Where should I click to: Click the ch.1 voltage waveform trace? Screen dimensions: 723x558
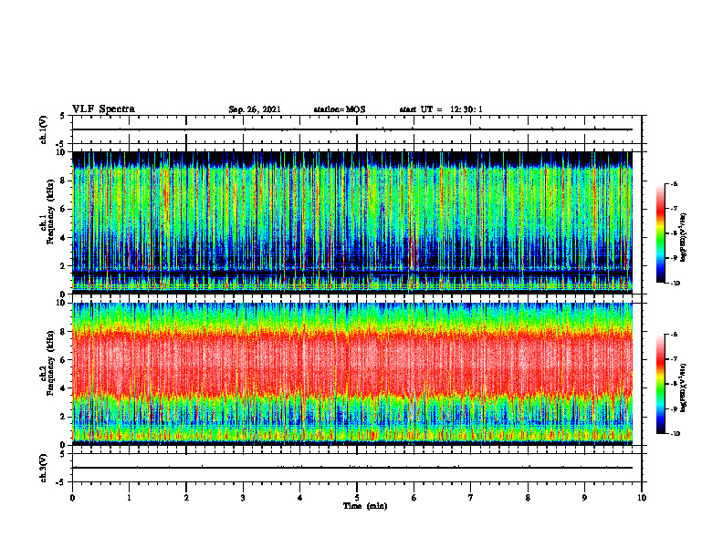352,129
